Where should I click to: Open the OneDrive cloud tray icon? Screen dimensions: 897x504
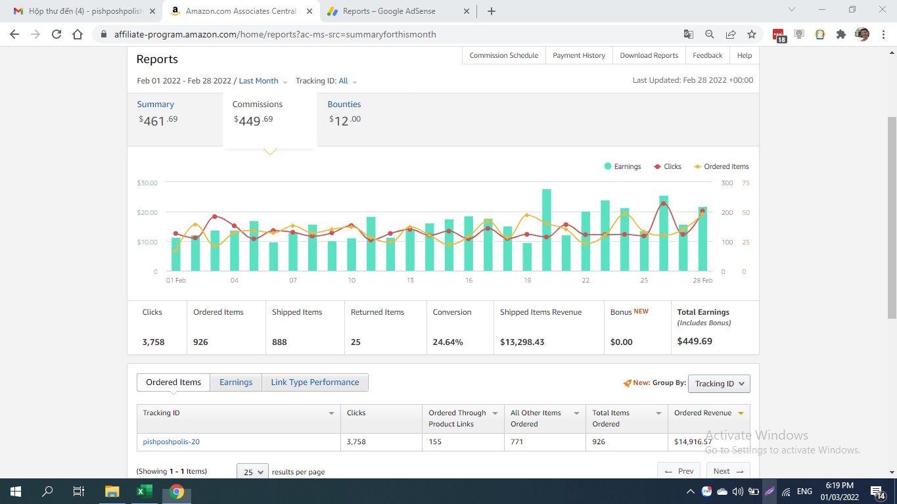pyautogui.click(x=722, y=491)
